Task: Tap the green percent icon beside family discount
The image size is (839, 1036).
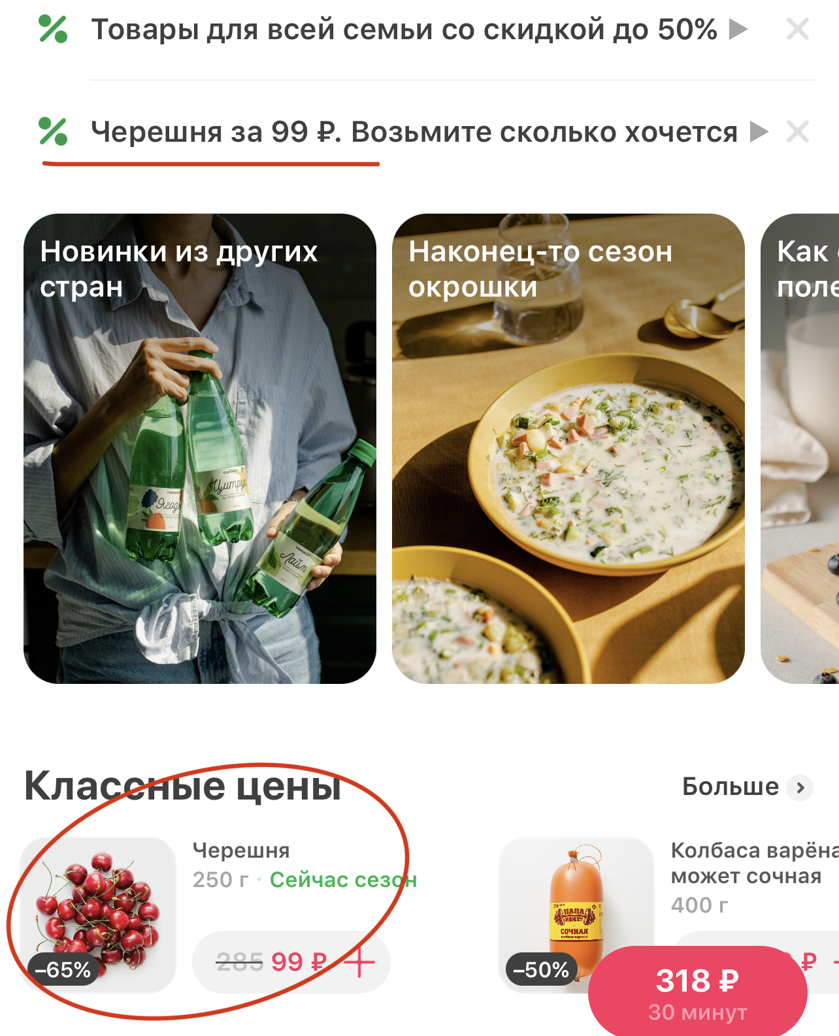Action: [x=53, y=29]
